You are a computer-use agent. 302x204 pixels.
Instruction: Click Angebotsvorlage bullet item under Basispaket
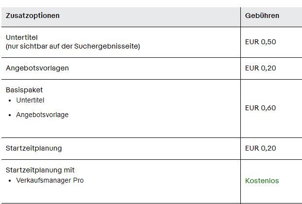pyautogui.click(x=42, y=115)
